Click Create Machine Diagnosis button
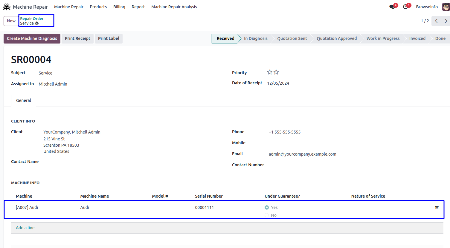450x248 pixels. point(32,38)
